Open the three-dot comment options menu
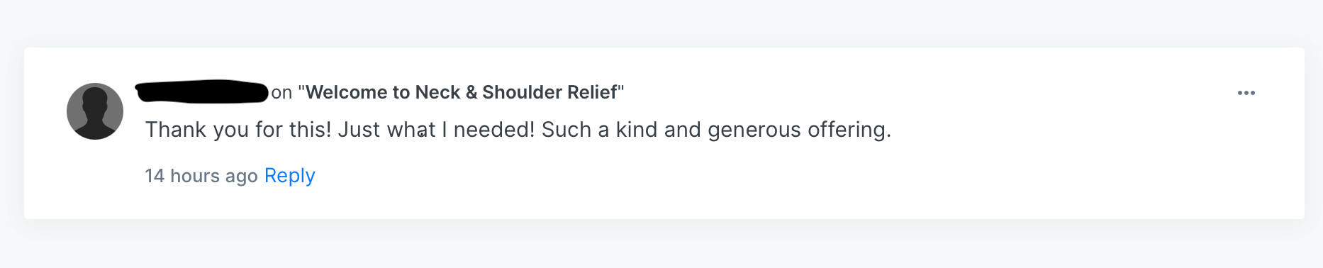Screen dimensions: 1323x268 [1246, 93]
